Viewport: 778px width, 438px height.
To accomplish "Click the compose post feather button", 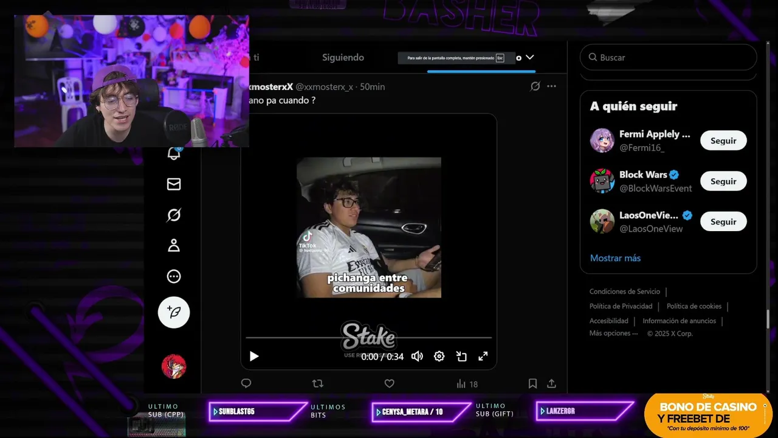I will click(x=174, y=312).
